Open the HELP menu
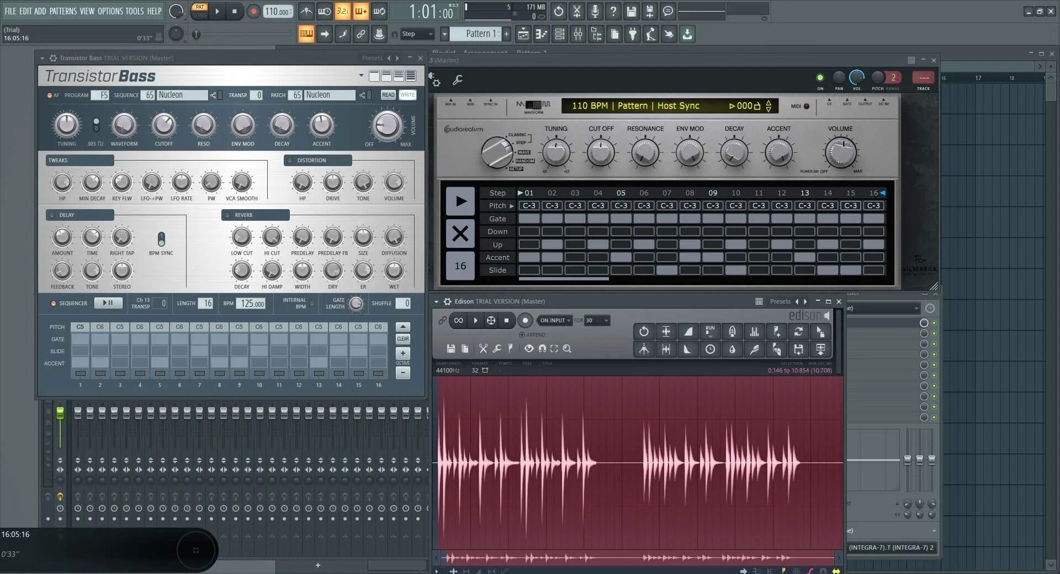 (155, 11)
